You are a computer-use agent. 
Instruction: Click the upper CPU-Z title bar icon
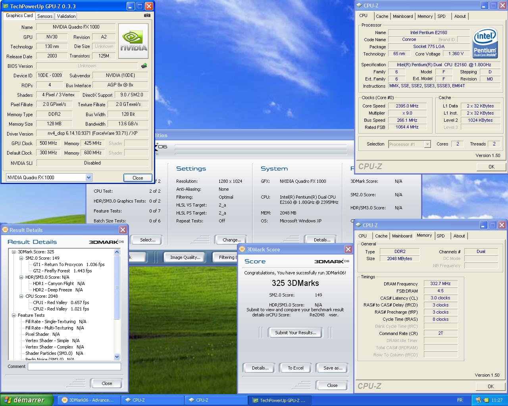pyautogui.click(x=359, y=6)
